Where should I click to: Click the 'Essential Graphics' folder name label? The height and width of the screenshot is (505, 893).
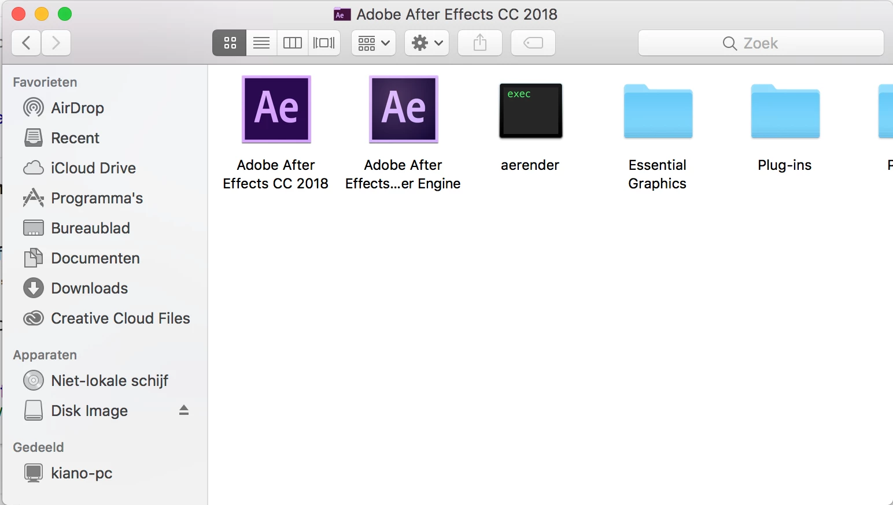658,174
